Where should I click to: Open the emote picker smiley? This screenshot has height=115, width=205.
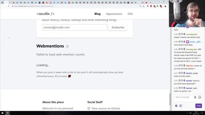point(200,97)
